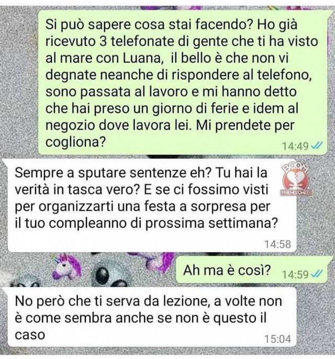This screenshot has height=359, width=335.
Task: Click the double check marks beside 14:49
Action: point(317,145)
